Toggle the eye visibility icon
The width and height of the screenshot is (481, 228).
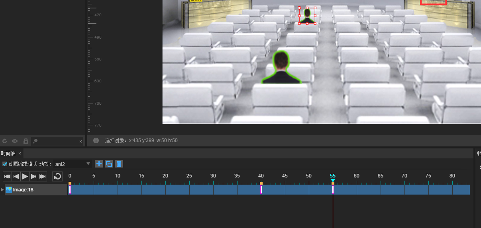coord(15,141)
